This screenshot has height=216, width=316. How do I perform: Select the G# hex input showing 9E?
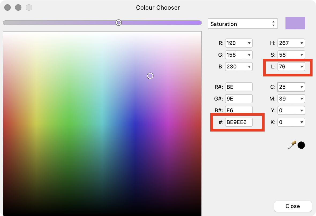click(239, 99)
